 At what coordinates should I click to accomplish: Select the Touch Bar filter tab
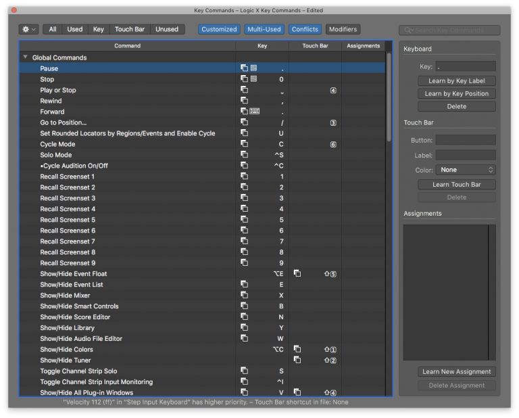130,30
